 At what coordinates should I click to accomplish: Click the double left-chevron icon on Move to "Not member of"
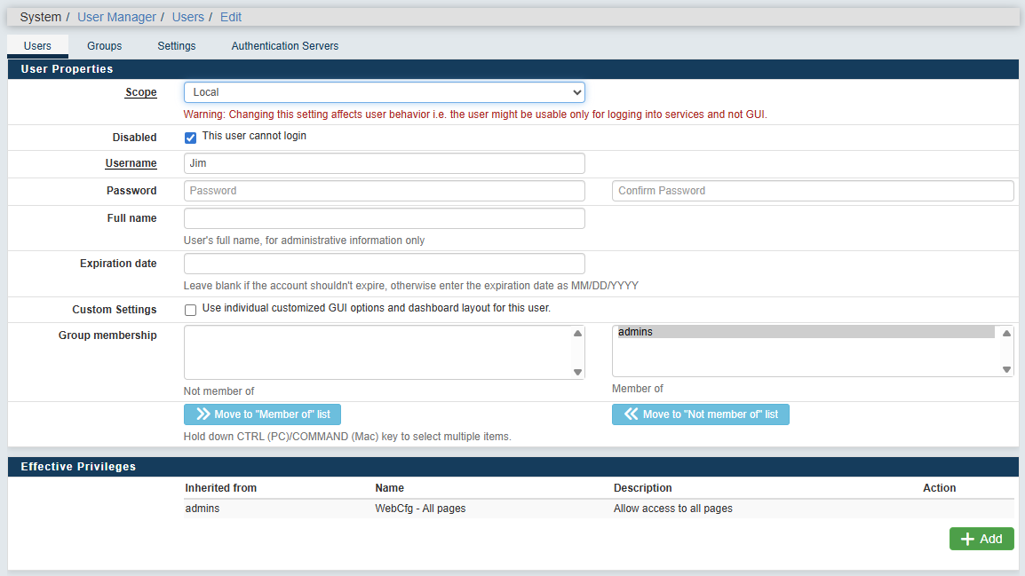[x=632, y=414]
